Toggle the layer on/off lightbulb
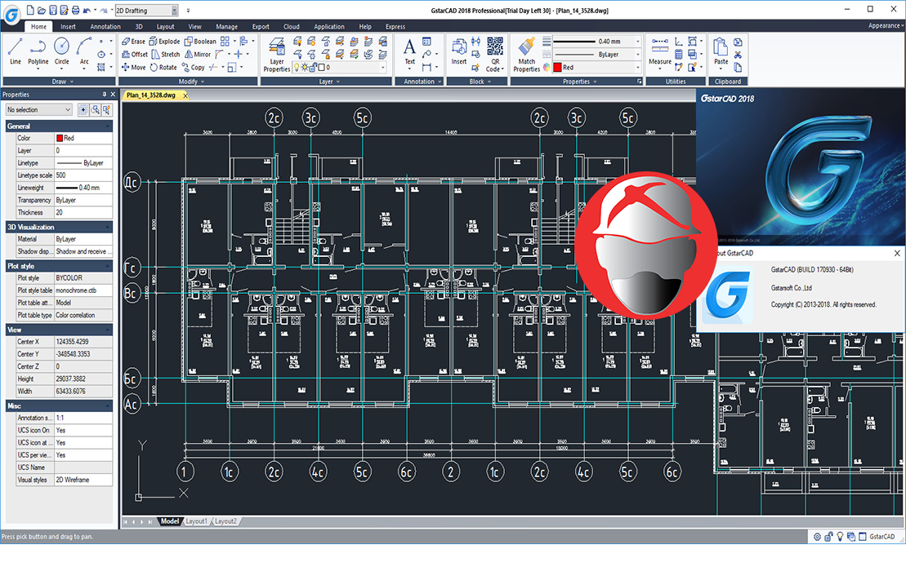 [x=297, y=68]
